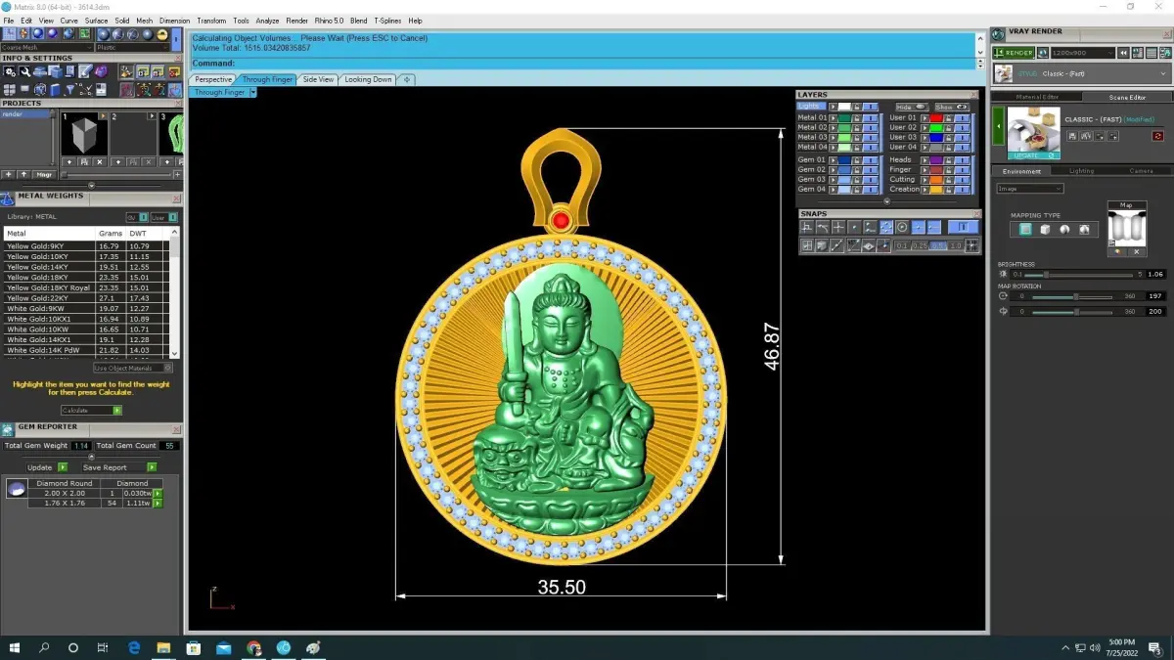Viewport: 1174px width, 660px height.
Task: Toggle the Point snap icon
Action: [x=854, y=227]
